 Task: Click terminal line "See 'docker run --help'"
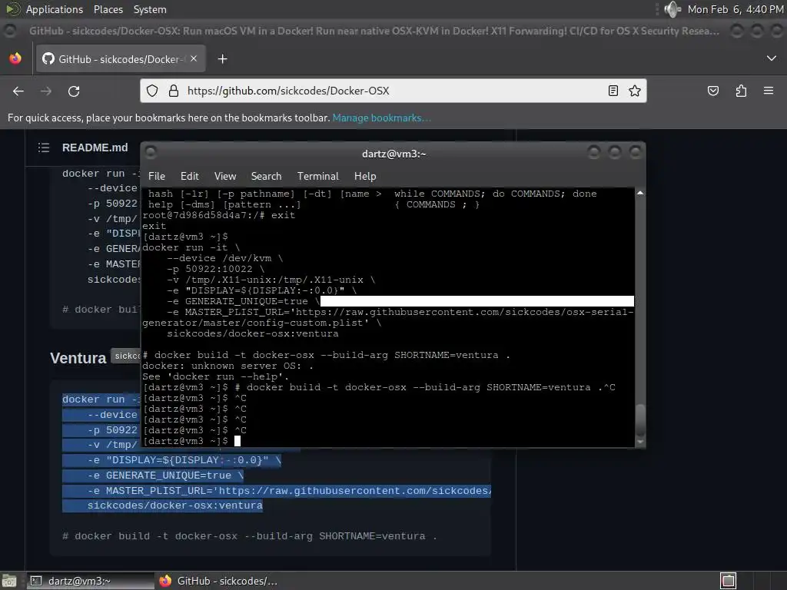click(216, 376)
